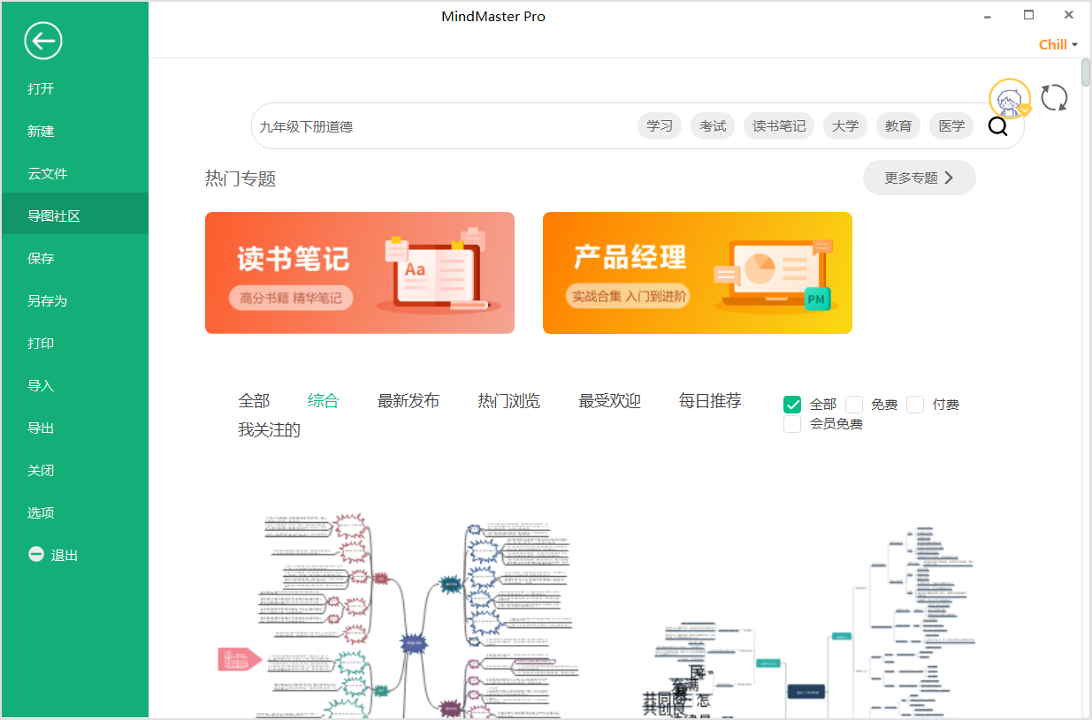Open 选项 in the sidebar
The height and width of the screenshot is (720, 1092).
[x=75, y=512]
